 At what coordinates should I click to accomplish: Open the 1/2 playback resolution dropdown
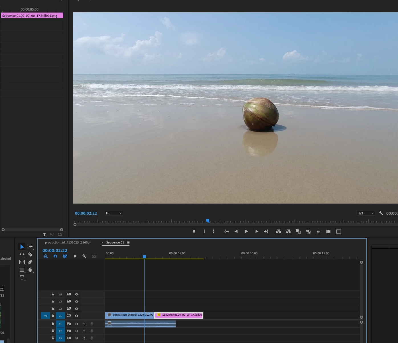(x=365, y=213)
